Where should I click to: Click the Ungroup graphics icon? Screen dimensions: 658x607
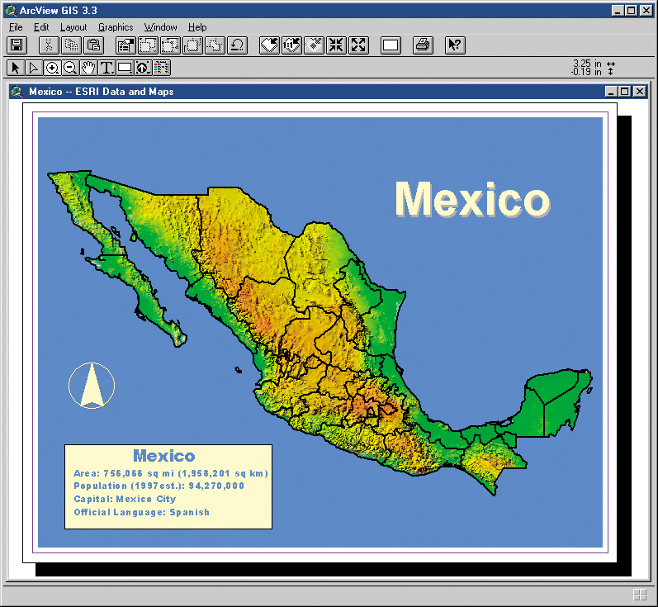click(170, 45)
